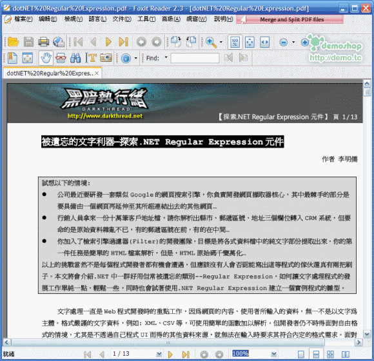Toggle full screen view icon
The width and height of the screenshot is (374, 361).
tap(28, 58)
